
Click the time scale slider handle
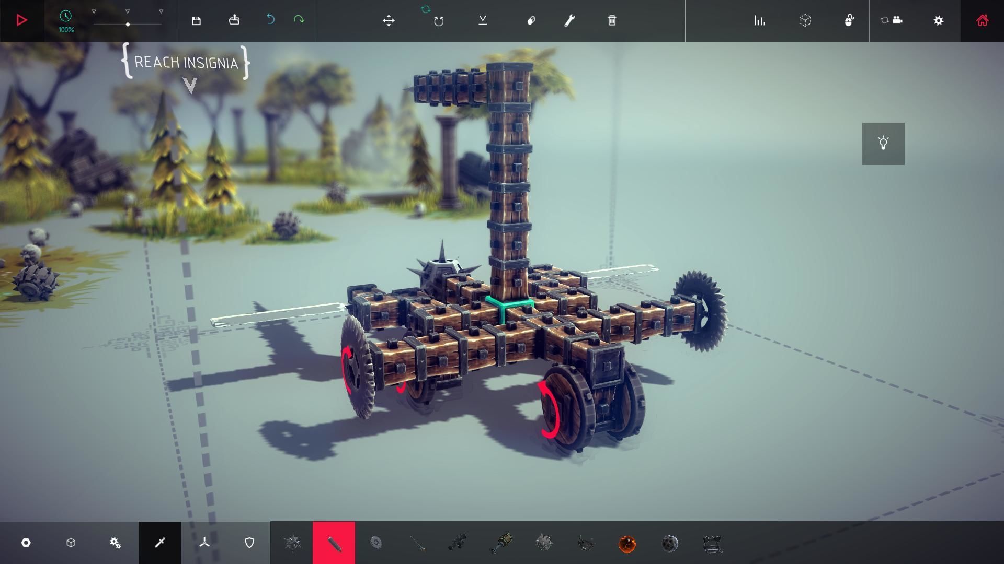coord(128,24)
